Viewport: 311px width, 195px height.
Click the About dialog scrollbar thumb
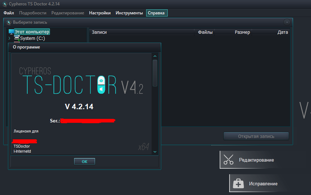(155, 73)
